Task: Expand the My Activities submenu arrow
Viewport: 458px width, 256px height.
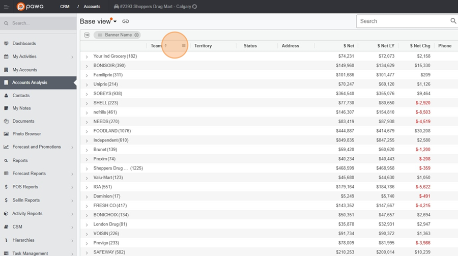Action: tap(72, 57)
